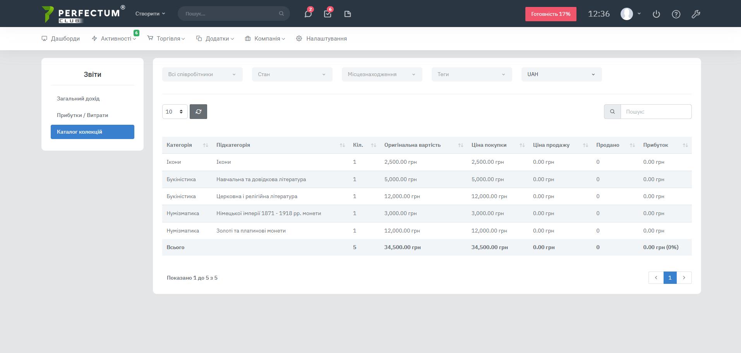Open the tasks checklist icon in header
Screen dimensions: 741x353
[328, 14]
